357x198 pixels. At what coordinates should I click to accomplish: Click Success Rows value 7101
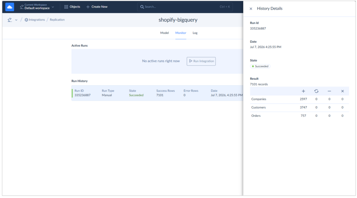point(160,95)
